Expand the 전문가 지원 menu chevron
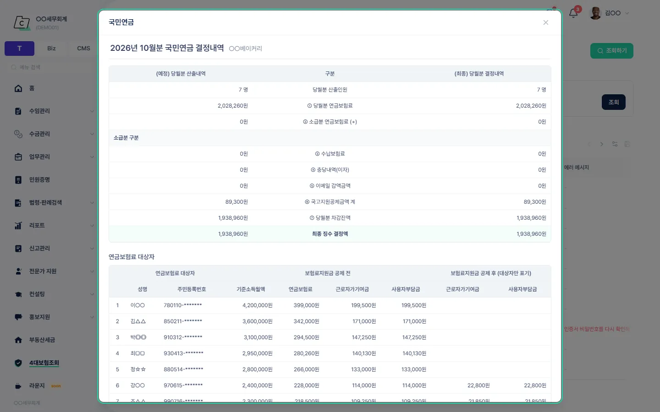This screenshot has height=412, width=660. click(x=92, y=271)
